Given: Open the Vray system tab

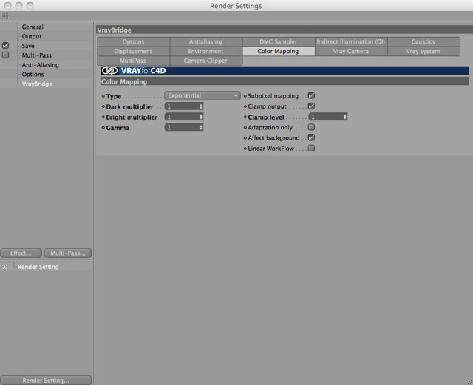Looking at the screenshot, I should (423, 51).
